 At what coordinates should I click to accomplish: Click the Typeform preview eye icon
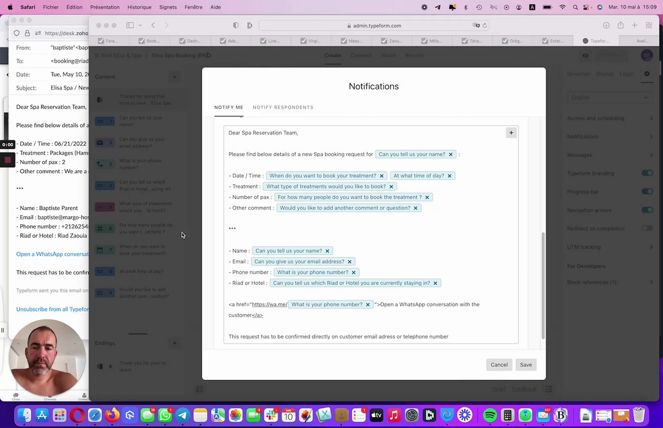click(585, 56)
